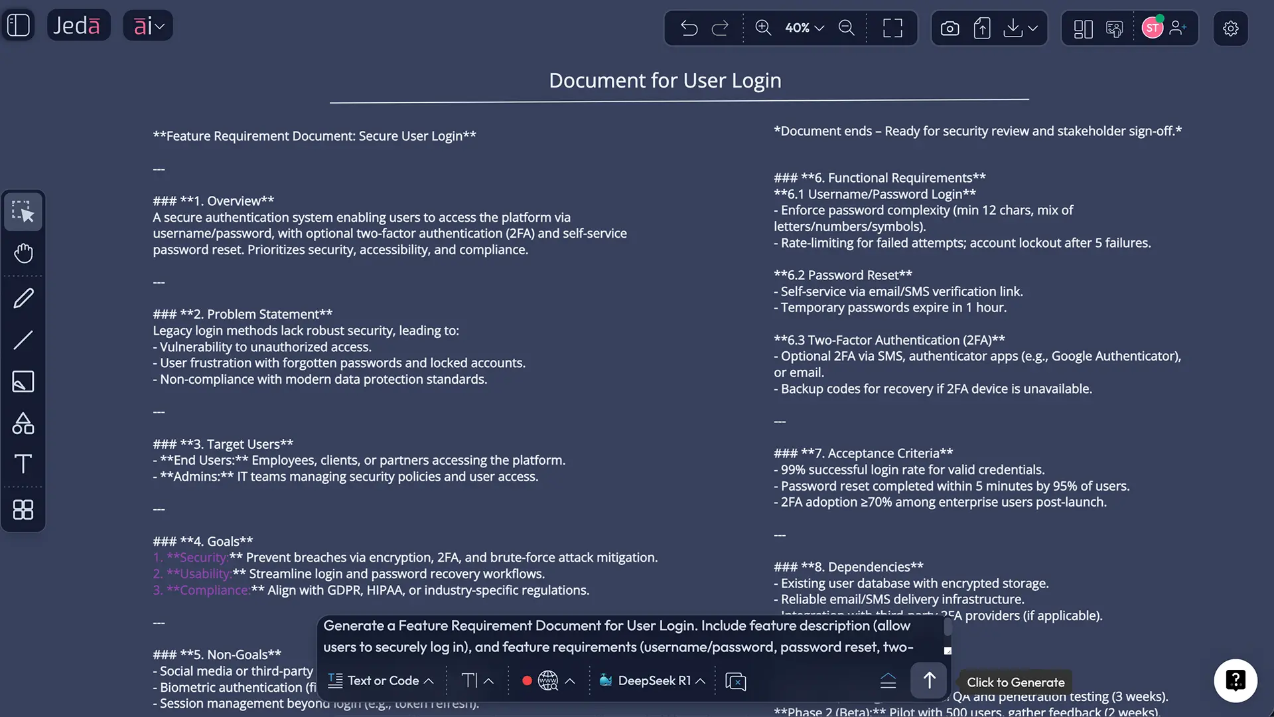Toggle the left sidebar panel
The width and height of the screenshot is (1274, 717).
coord(19,26)
